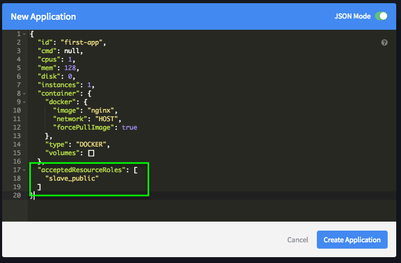Click the "id" key on line 2
This screenshot has height=263, width=401.
pos(45,43)
